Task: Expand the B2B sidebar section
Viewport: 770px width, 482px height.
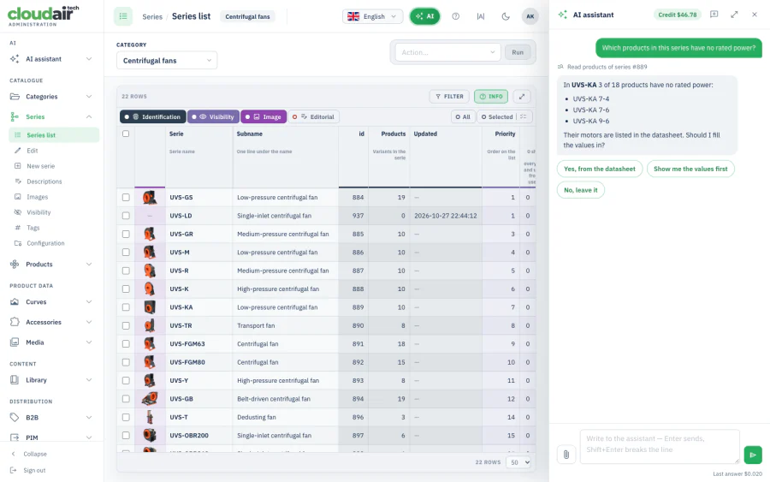Action: tap(51, 418)
